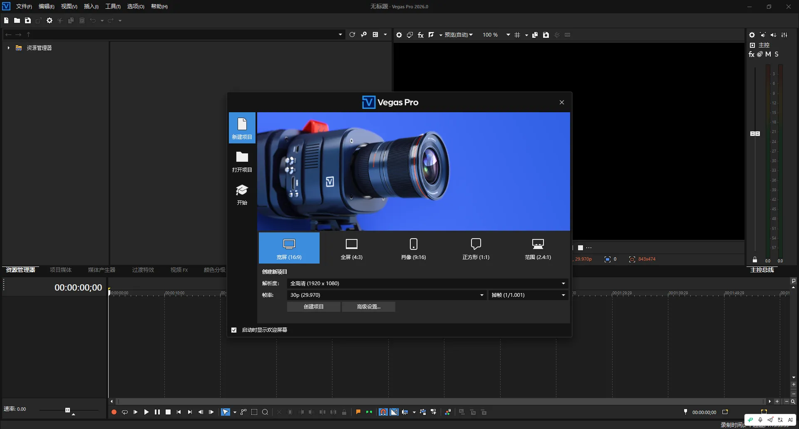Select the Zoom edit tool

265,412
